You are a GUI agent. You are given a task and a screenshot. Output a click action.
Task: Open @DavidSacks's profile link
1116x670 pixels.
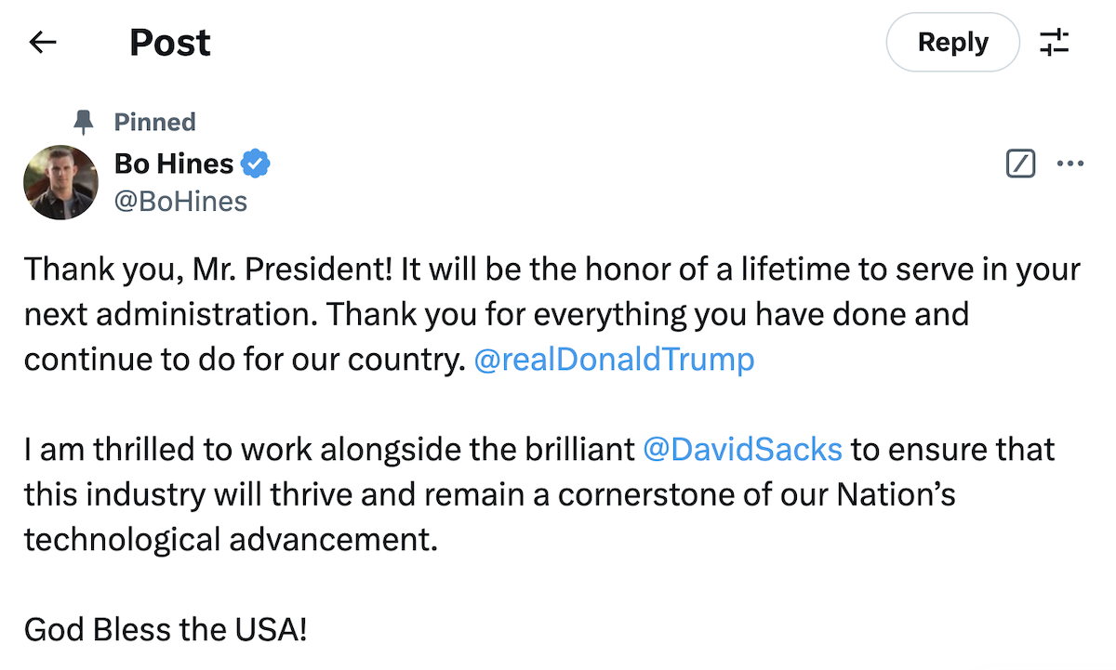[743, 449]
